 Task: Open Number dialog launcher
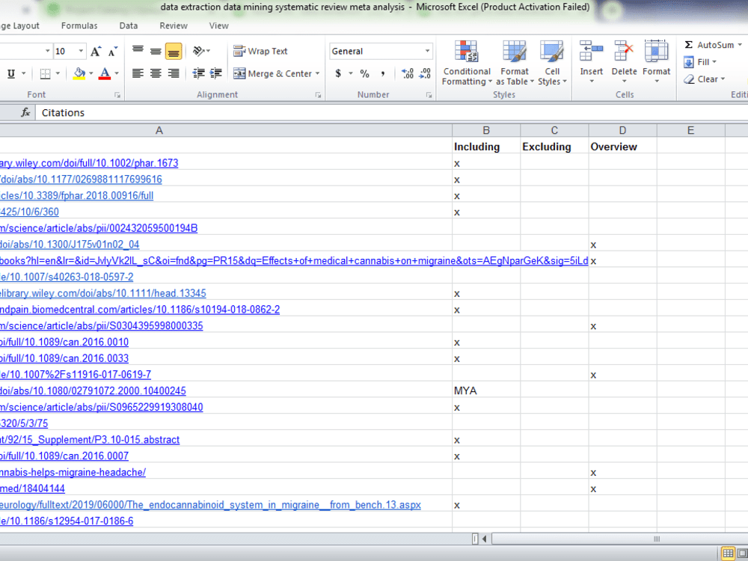tap(429, 96)
